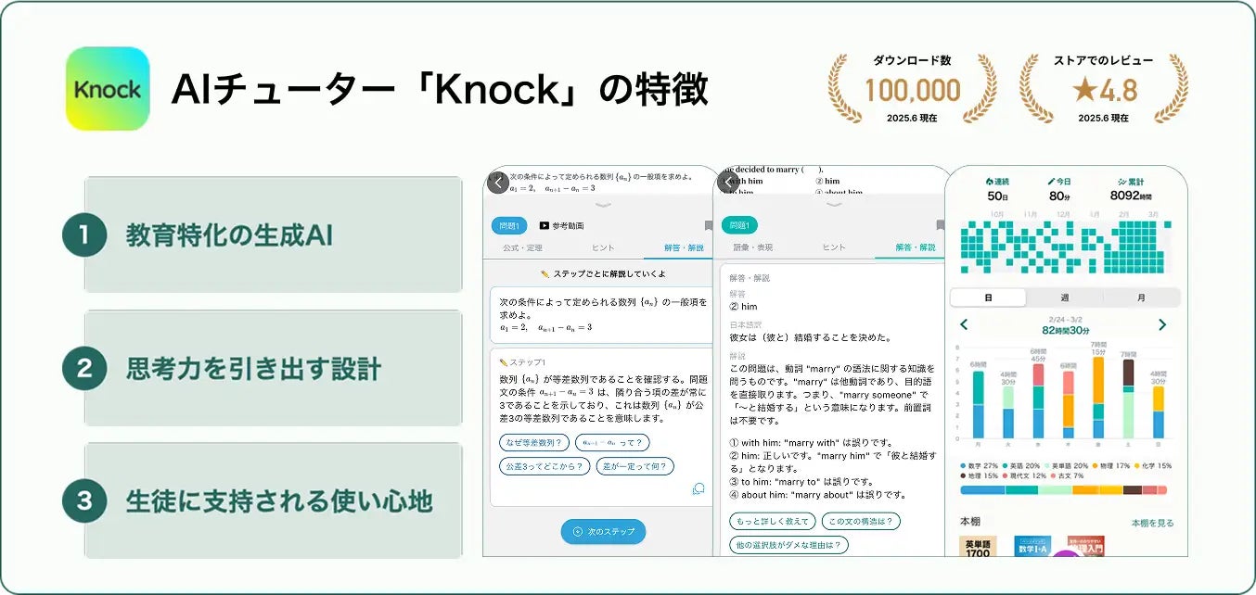Click the 物理 17% legend entry
1256x595 pixels.
(x=1113, y=465)
